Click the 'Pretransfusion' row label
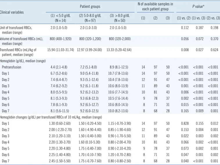 (12, 67)
